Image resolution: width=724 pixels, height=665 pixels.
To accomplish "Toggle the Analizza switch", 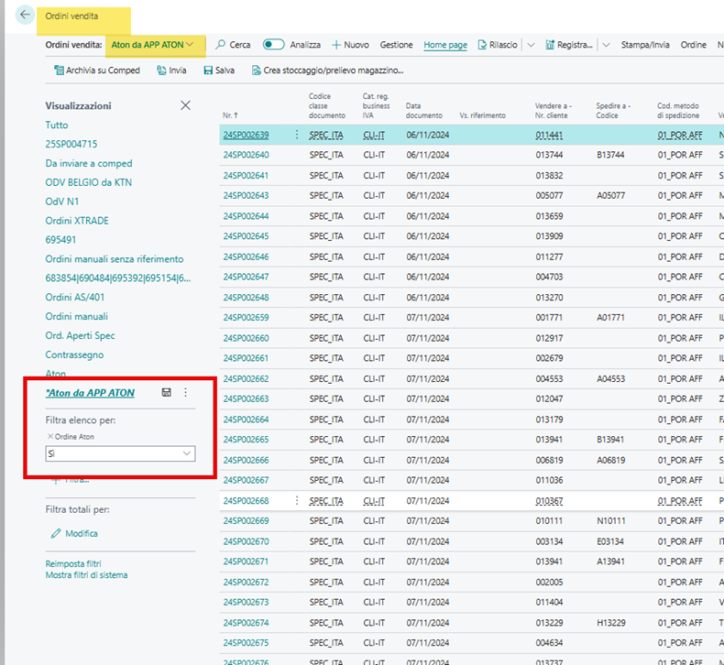I will 273,44.
